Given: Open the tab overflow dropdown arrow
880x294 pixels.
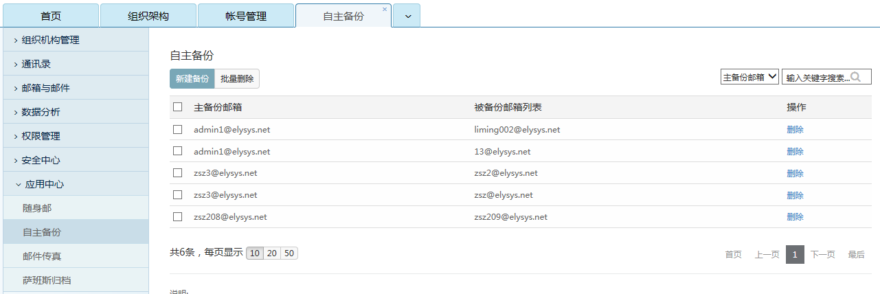Looking at the screenshot, I should (x=407, y=16).
